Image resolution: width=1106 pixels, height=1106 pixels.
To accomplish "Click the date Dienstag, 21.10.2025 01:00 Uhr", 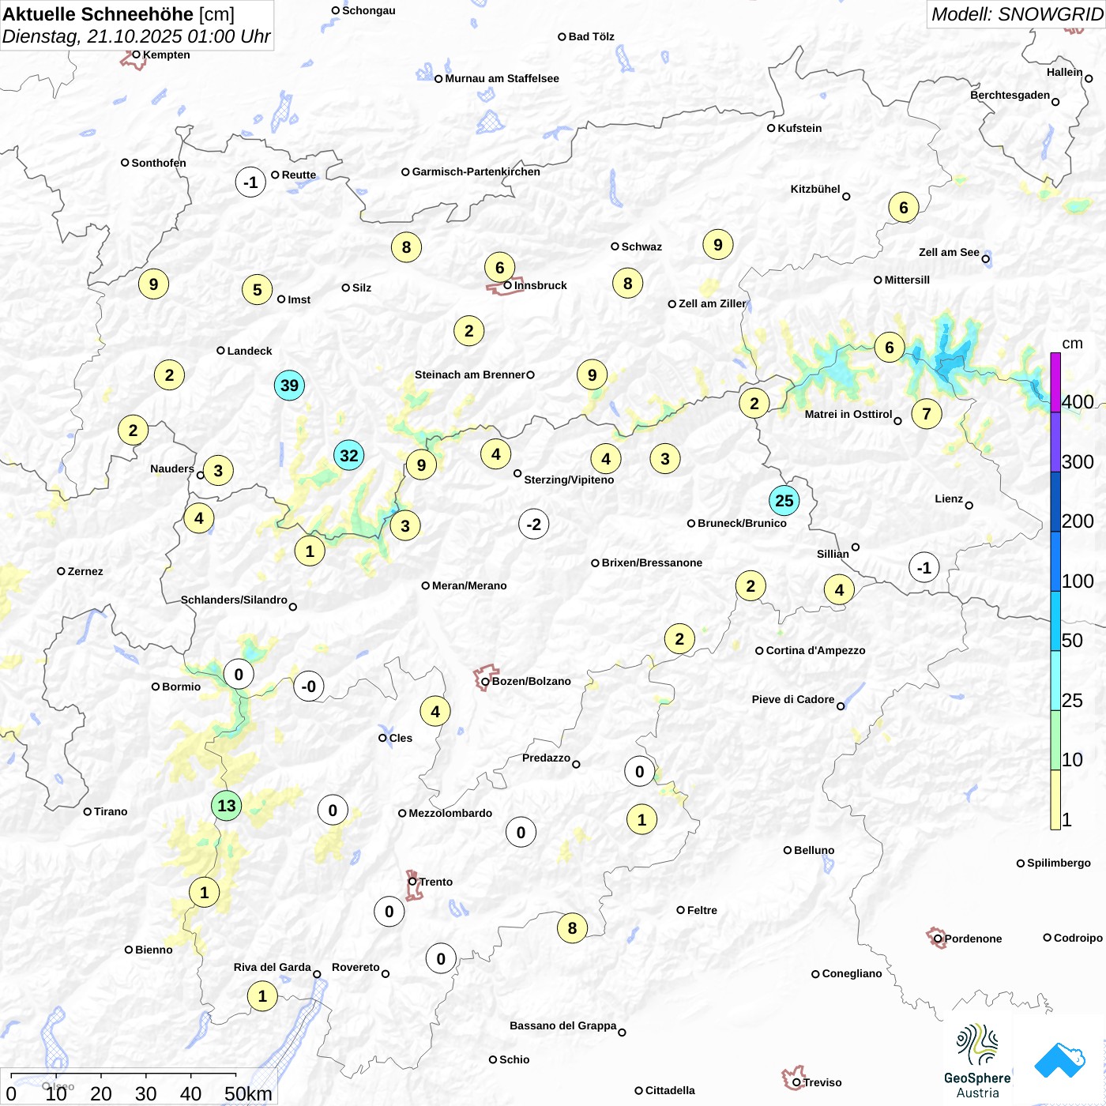I will [136, 36].
